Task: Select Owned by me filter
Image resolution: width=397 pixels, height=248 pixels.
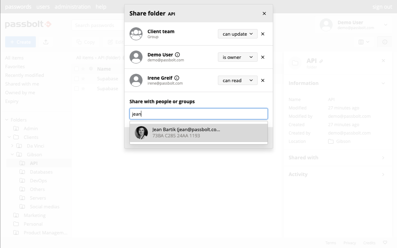Action: pyautogui.click(x=20, y=93)
